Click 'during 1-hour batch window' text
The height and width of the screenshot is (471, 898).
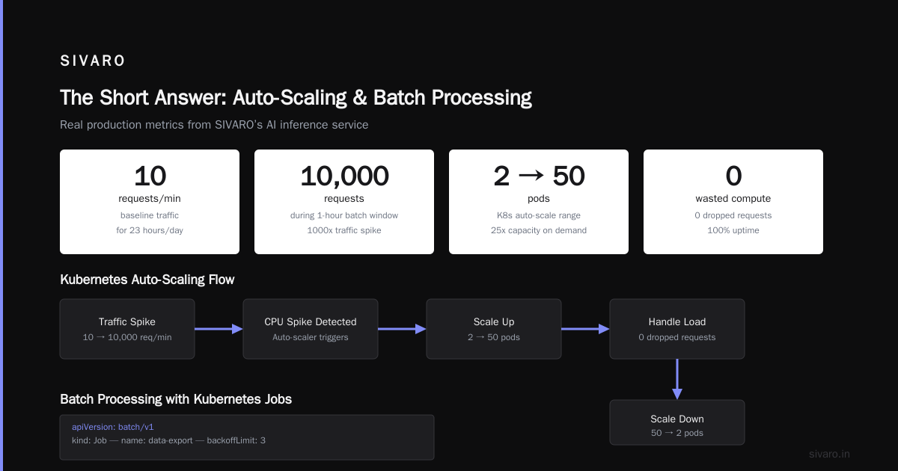(x=344, y=215)
